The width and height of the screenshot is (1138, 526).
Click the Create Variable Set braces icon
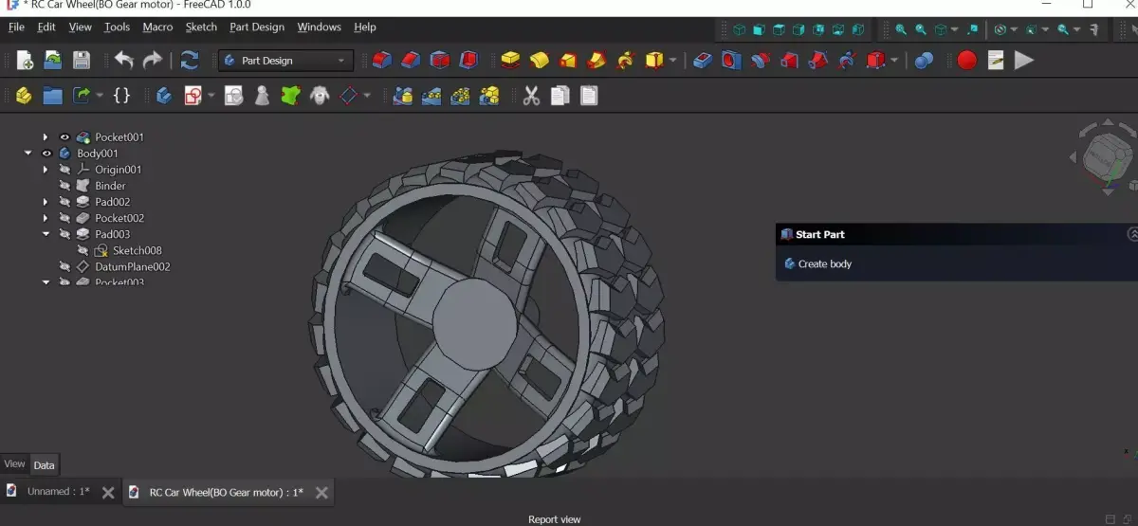pyautogui.click(x=121, y=96)
